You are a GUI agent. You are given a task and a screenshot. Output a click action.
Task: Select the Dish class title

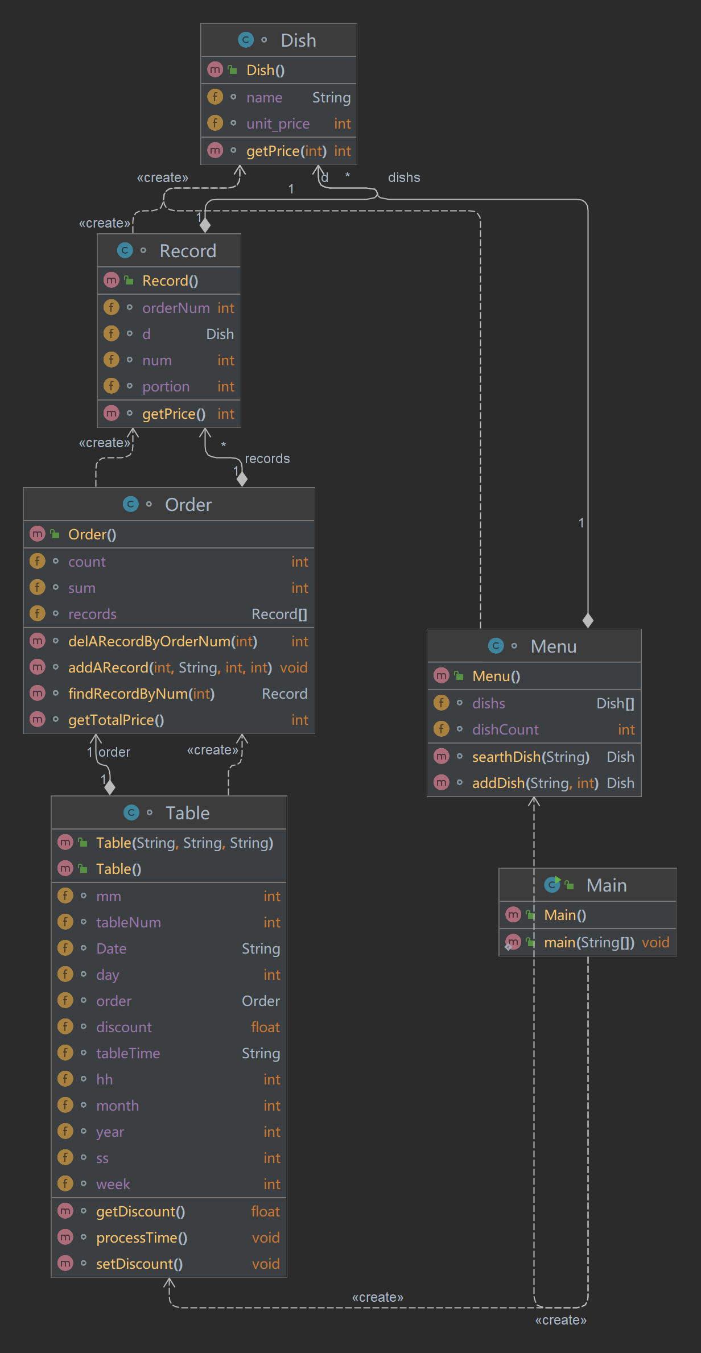(x=298, y=40)
